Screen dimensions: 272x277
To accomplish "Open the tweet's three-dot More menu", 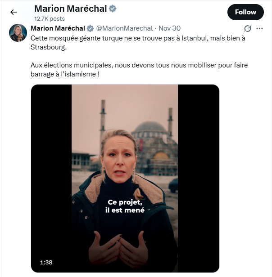I will coord(259,28).
